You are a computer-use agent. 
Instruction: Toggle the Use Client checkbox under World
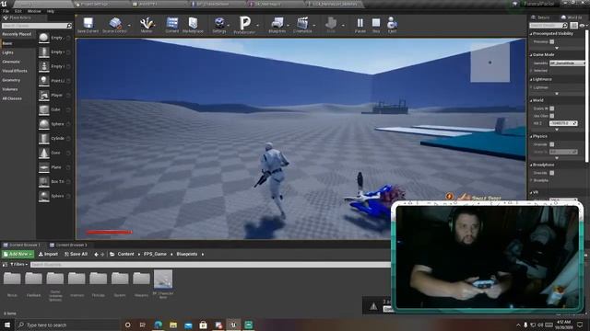pos(552,116)
